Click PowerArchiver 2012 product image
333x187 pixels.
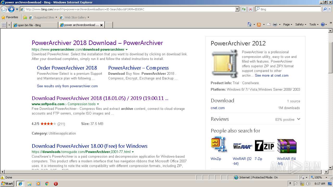click(225, 64)
